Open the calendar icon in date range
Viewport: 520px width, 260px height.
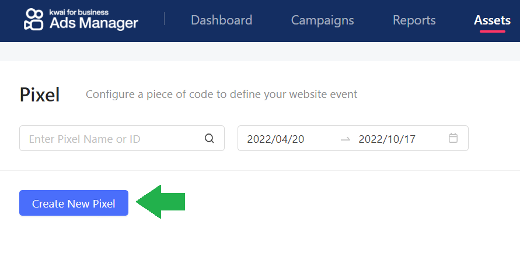point(453,139)
